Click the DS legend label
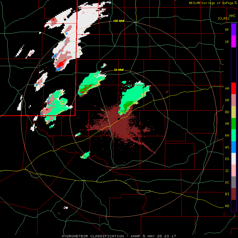This screenshot has height=238, width=238. pyautogui.click(x=227, y=159)
